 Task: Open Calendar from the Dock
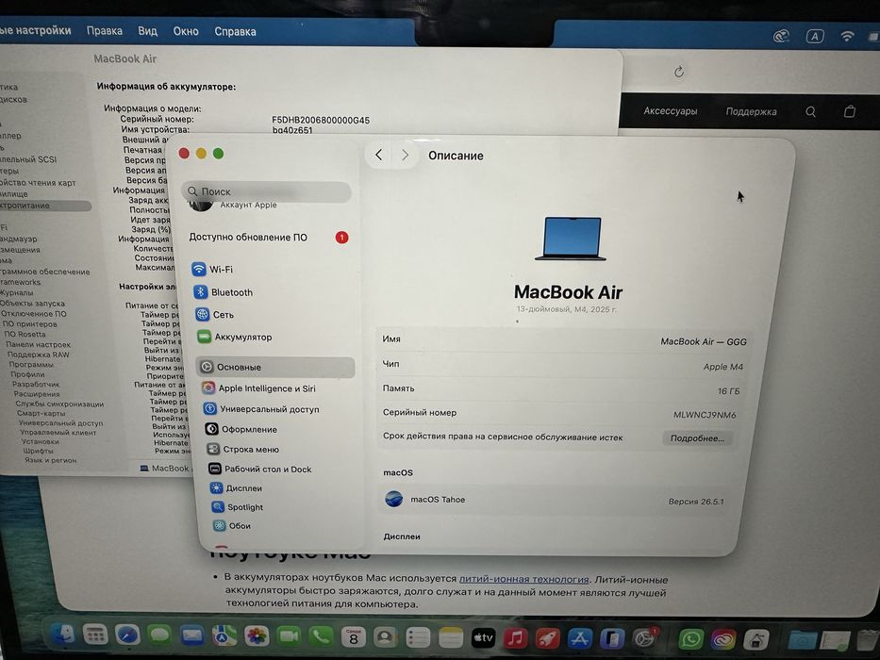354,637
